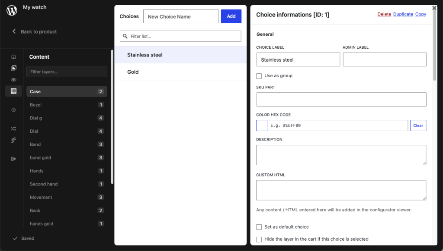The width and height of the screenshot is (443, 251).
Task: Choose the Gold choice
Action: point(180,72)
